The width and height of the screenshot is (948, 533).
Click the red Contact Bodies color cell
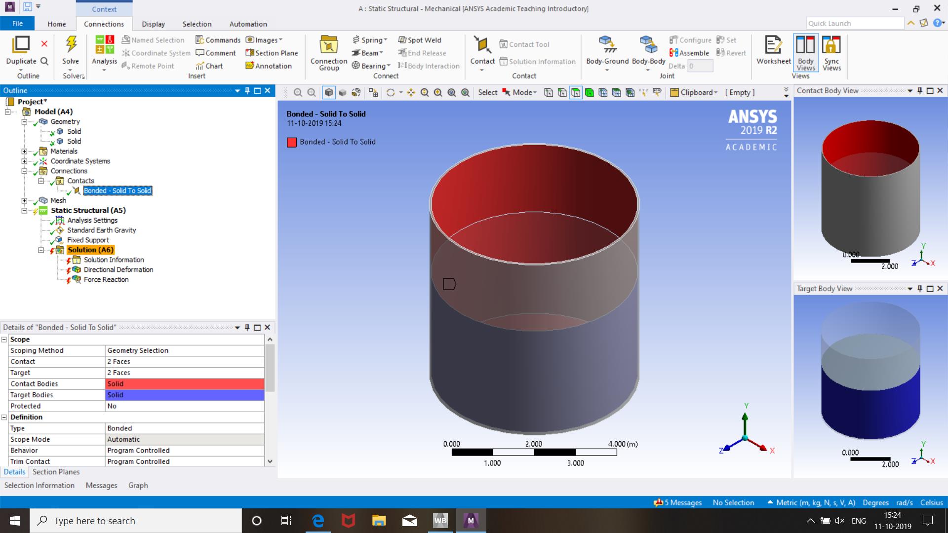pos(185,384)
